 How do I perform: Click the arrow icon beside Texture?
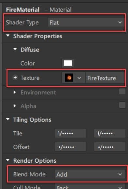pos(15,78)
